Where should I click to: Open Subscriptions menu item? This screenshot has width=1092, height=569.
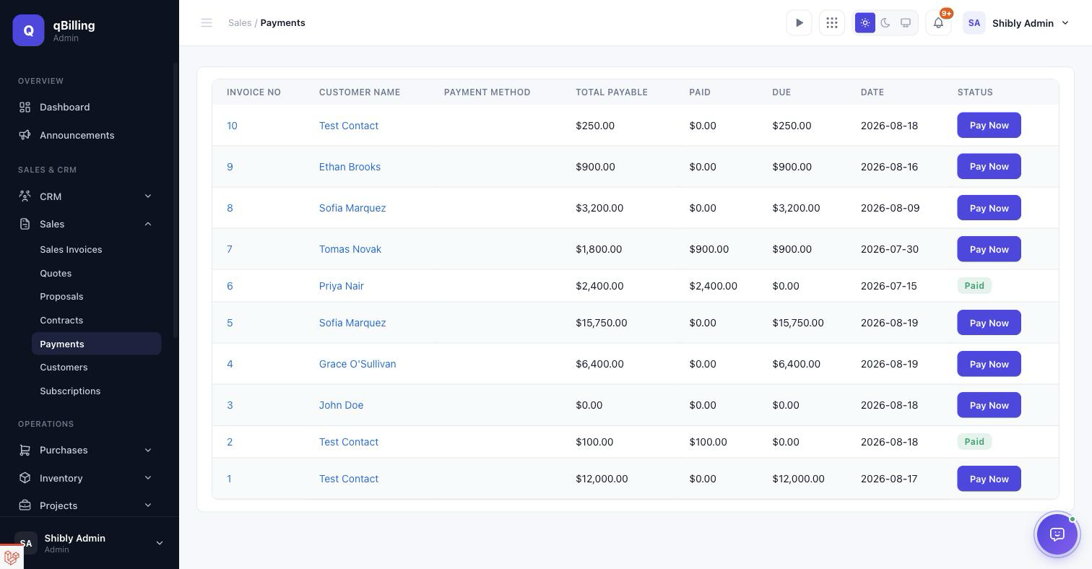[70, 391]
